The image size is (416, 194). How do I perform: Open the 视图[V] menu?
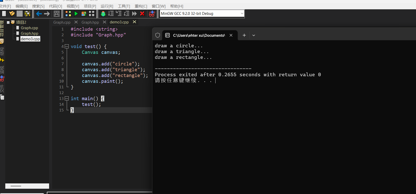pyautogui.click(x=73, y=6)
